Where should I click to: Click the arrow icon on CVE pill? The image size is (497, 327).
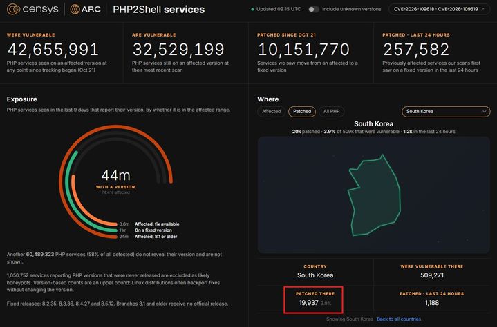point(482,9)
